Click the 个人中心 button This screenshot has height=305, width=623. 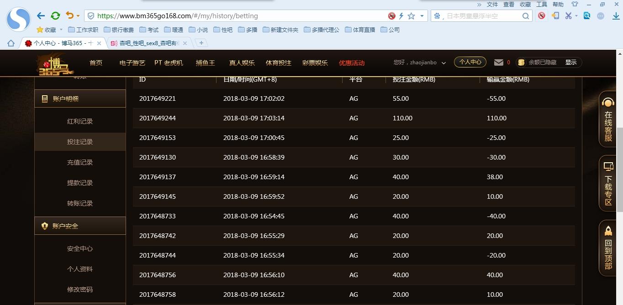(x=470, y=62)
